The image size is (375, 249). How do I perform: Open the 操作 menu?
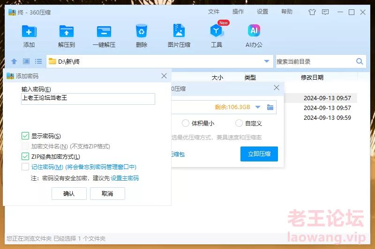(238, 12)
